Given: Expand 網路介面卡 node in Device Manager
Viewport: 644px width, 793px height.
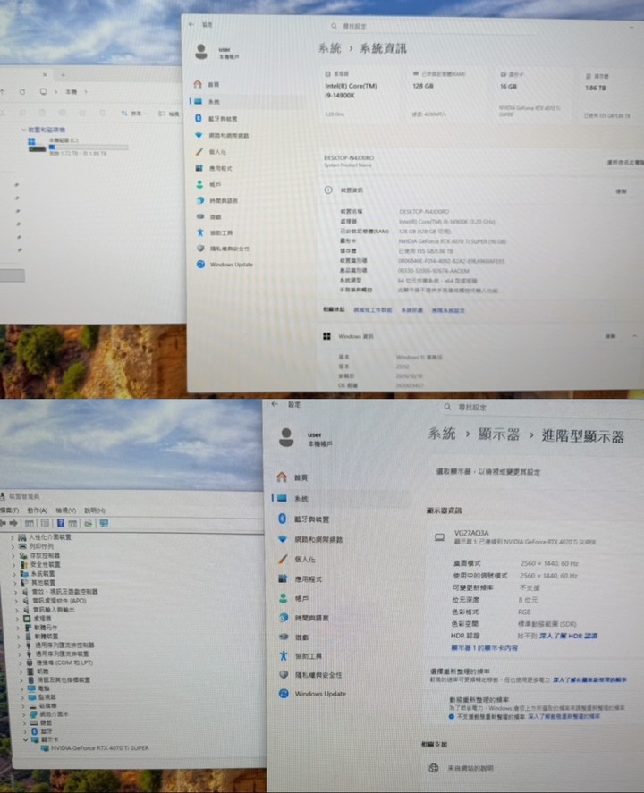Looking at the screenshot, I should 24,714.
